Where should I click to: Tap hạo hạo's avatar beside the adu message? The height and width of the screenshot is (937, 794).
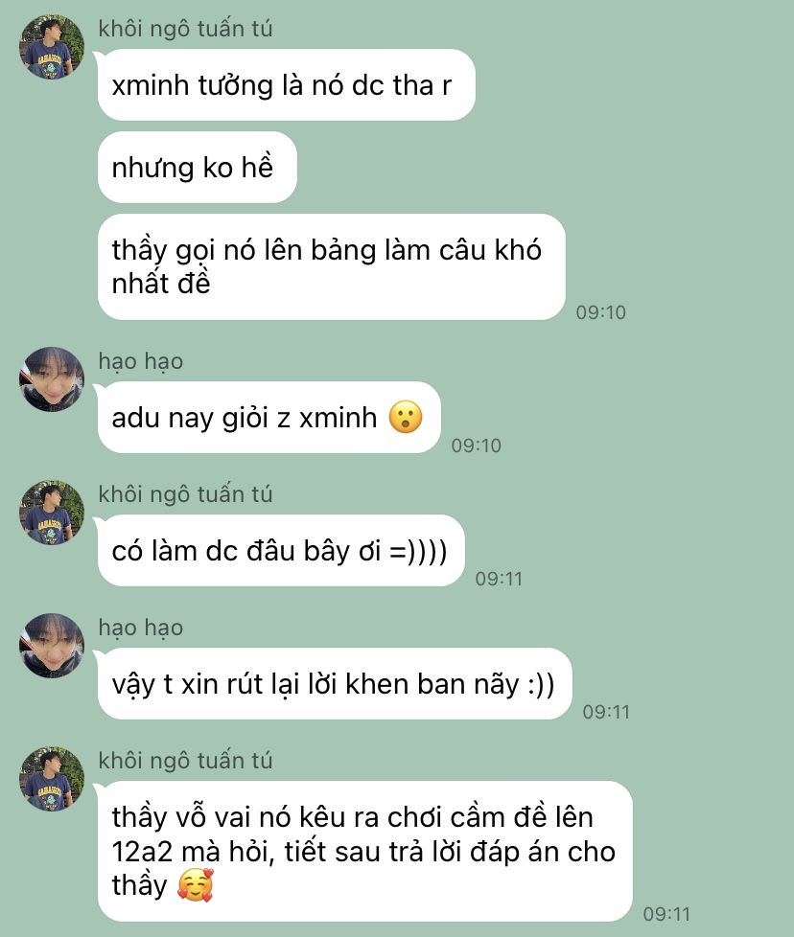(52, 379)
